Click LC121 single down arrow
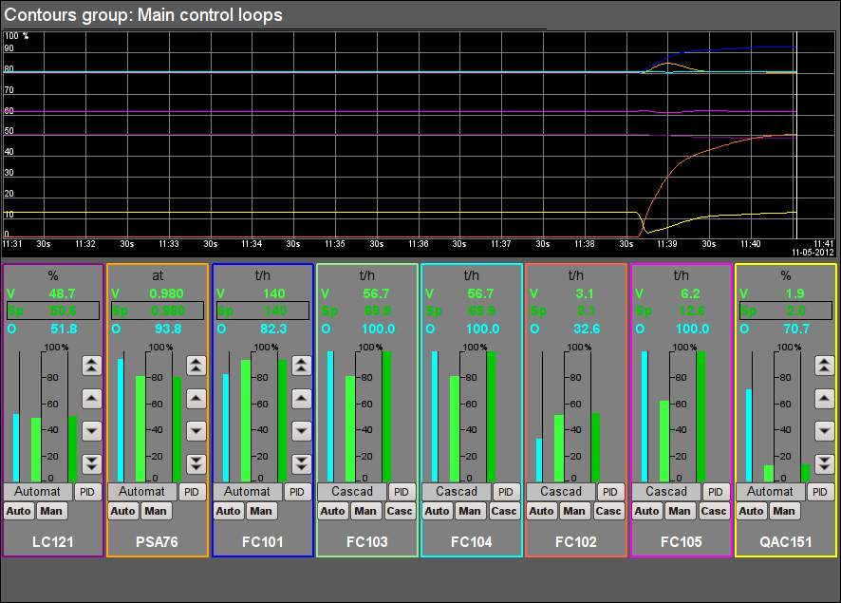This screenshot has height=603, width=841. [x=92, y=431]
